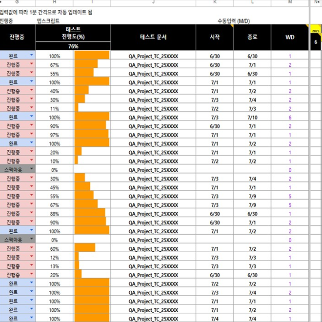Select the 40% progress value cell

coord(55,91)
